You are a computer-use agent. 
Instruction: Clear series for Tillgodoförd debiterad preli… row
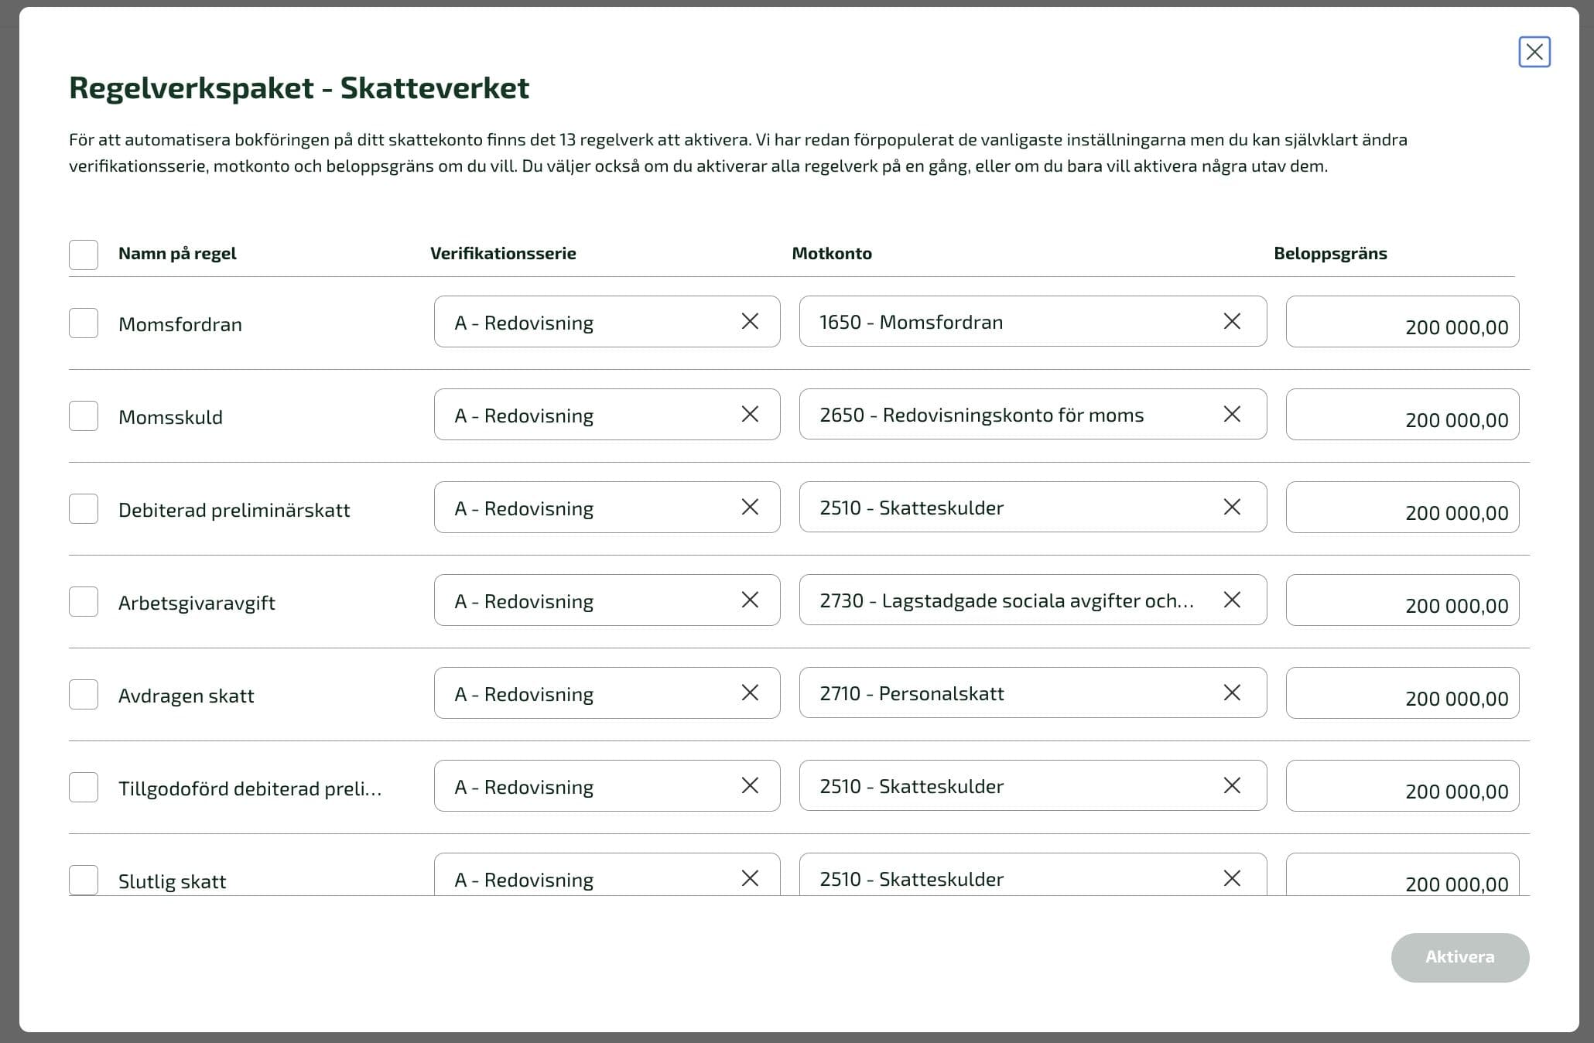[x=750, y=785]
